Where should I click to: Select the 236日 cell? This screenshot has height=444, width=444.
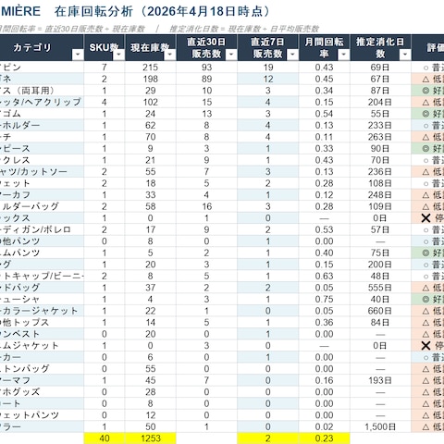pyautogui.click(x=380, y=171)
